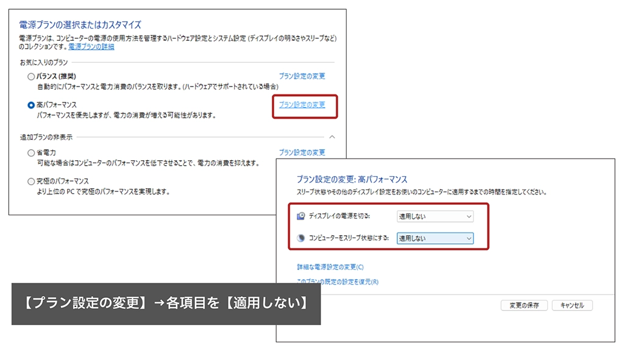624x351 pixels.
Task: Open プラン設定の変更 for the 省電力 plan
Action: pos(302,152)
